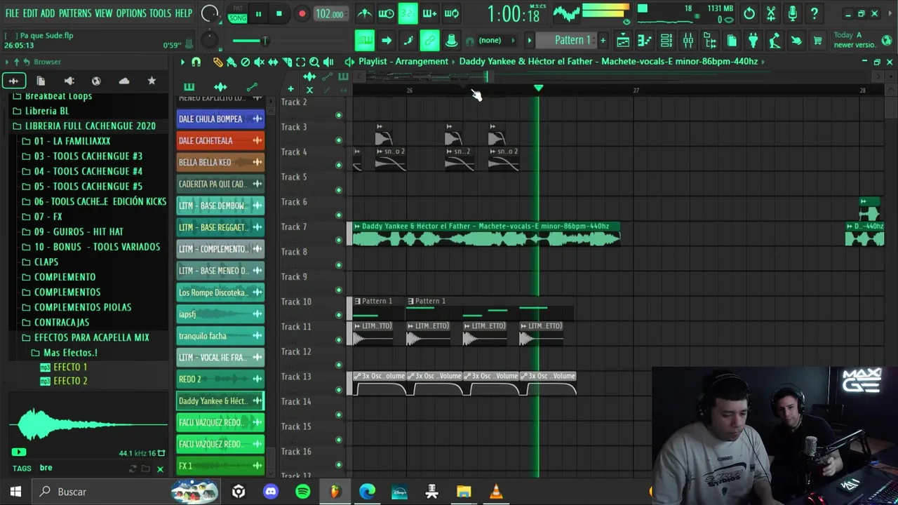Open the piano roll window icon
This screenshot has width=898, height=505.
(645, 41)
